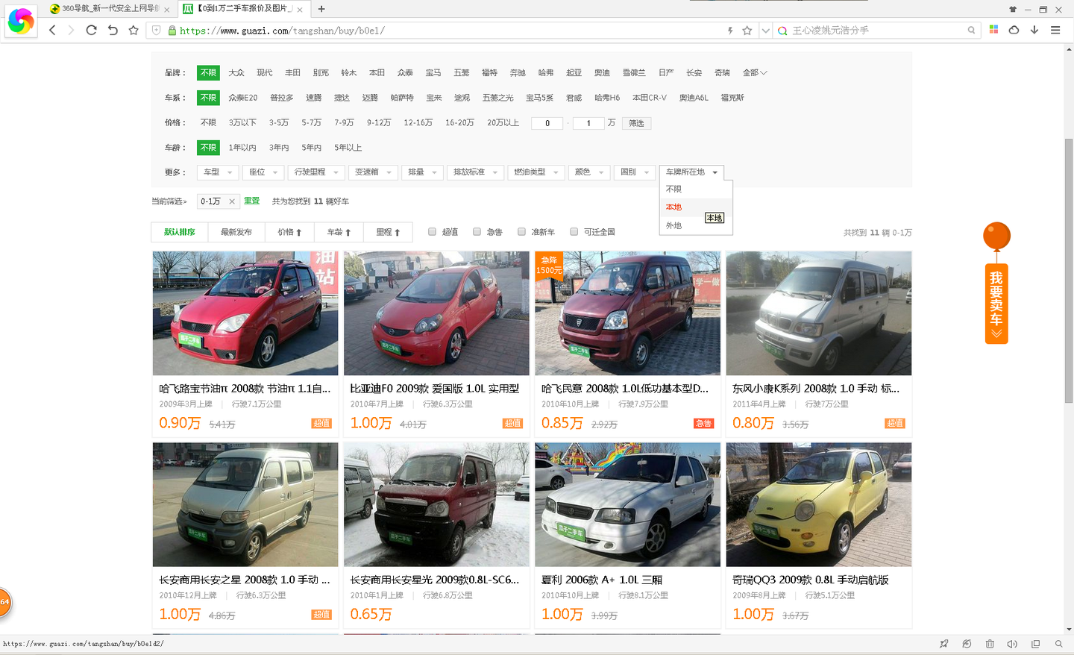Select 外地 in the 车牌所在地 list
The image size is (1074, 655).
pyautogui.click(x=696, y=225)
